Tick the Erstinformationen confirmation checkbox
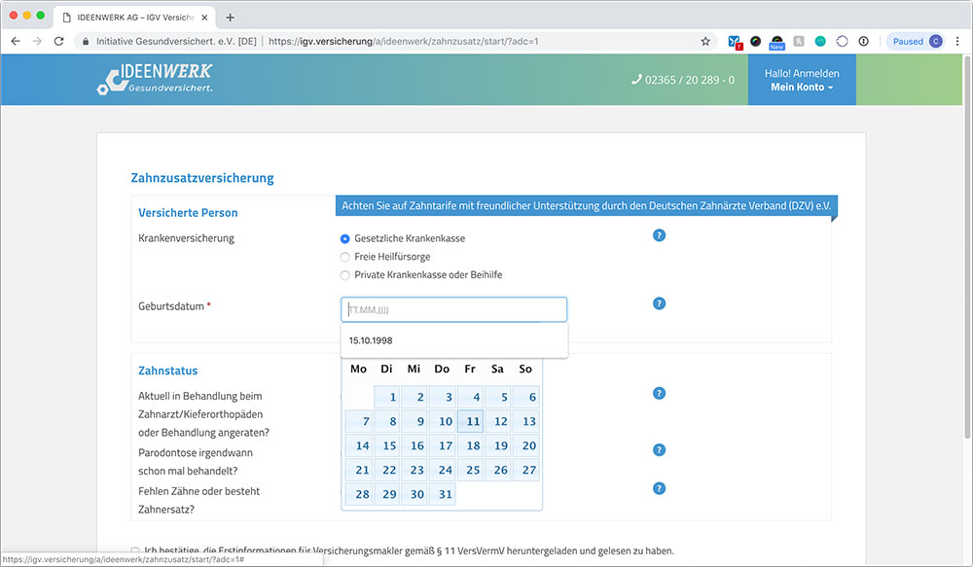This screenshot has width=973, height=567. 135,550
